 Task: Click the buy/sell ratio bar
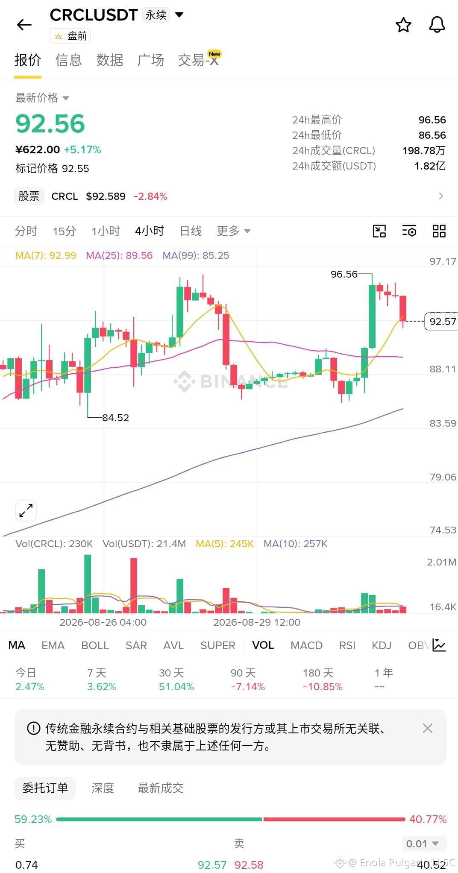[x=230, y=819]
